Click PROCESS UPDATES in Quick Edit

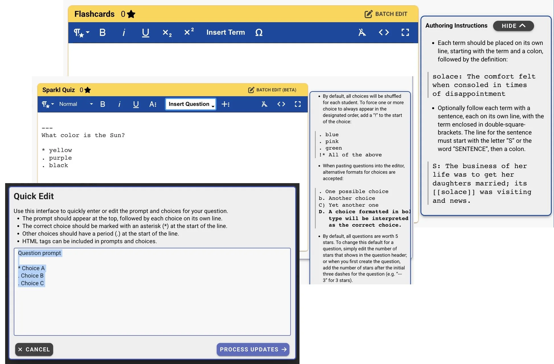click(253, 349)
